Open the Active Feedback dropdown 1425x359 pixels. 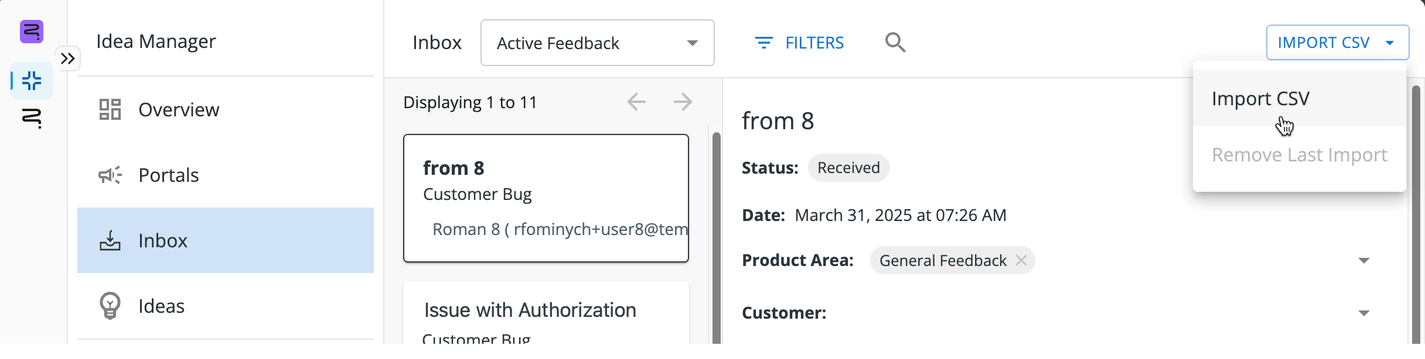pos(596,42)
